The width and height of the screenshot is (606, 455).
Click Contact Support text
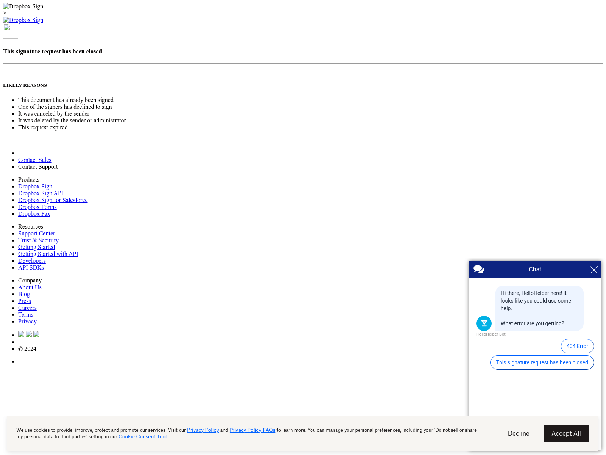click(x=38, y=167)
